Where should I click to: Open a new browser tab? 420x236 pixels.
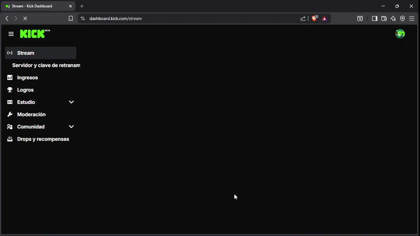pos(82,6)
